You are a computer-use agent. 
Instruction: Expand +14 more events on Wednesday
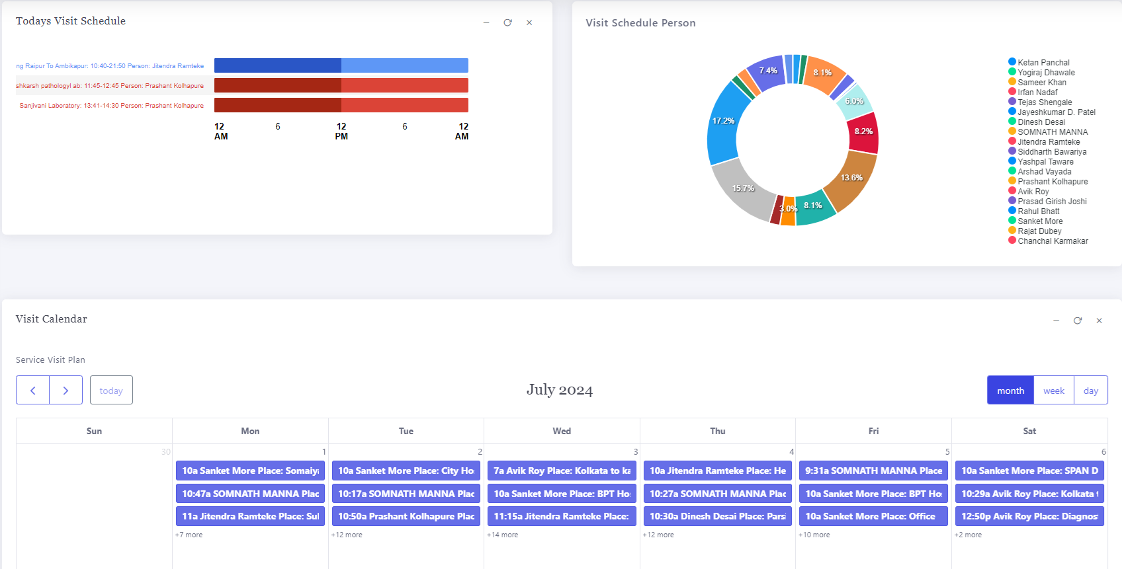click(503, 535)
